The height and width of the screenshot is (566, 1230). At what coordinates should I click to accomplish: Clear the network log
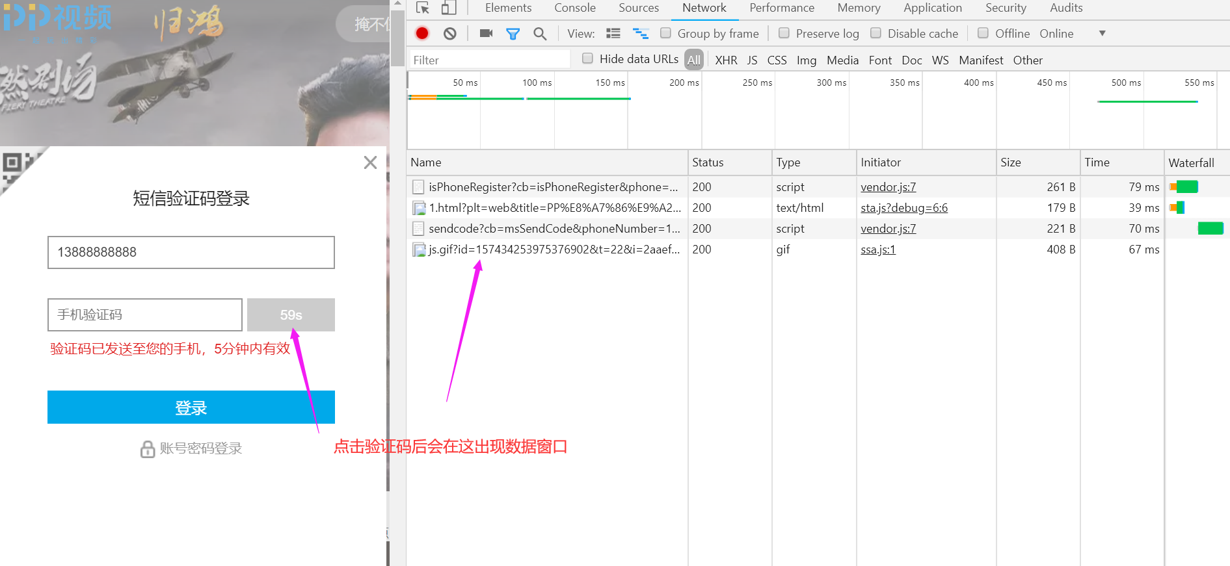(x=449, y=33)
